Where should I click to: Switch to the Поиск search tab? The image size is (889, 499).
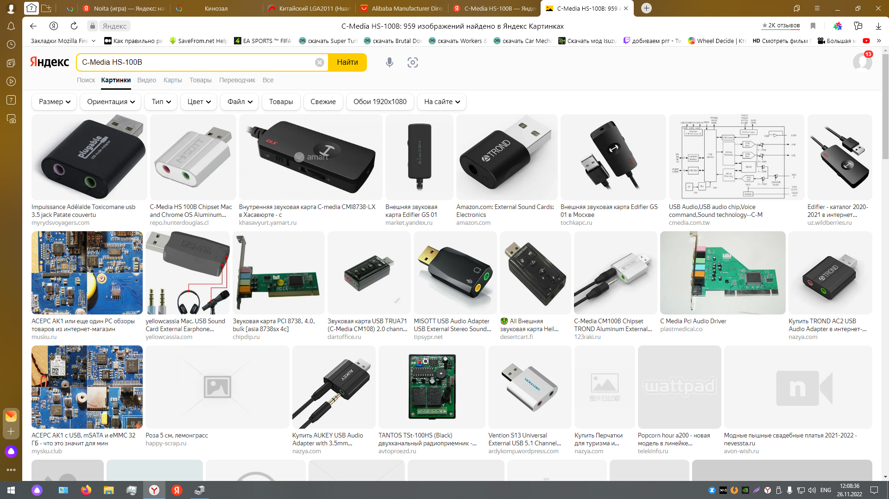tap(86, 80)
